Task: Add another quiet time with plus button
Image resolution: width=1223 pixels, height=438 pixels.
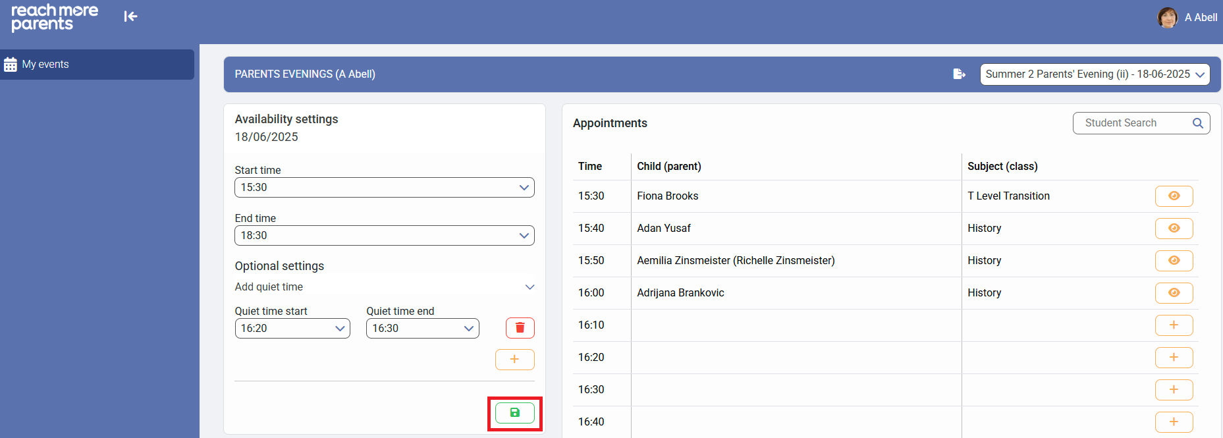Action: click(x=514, y=360)
